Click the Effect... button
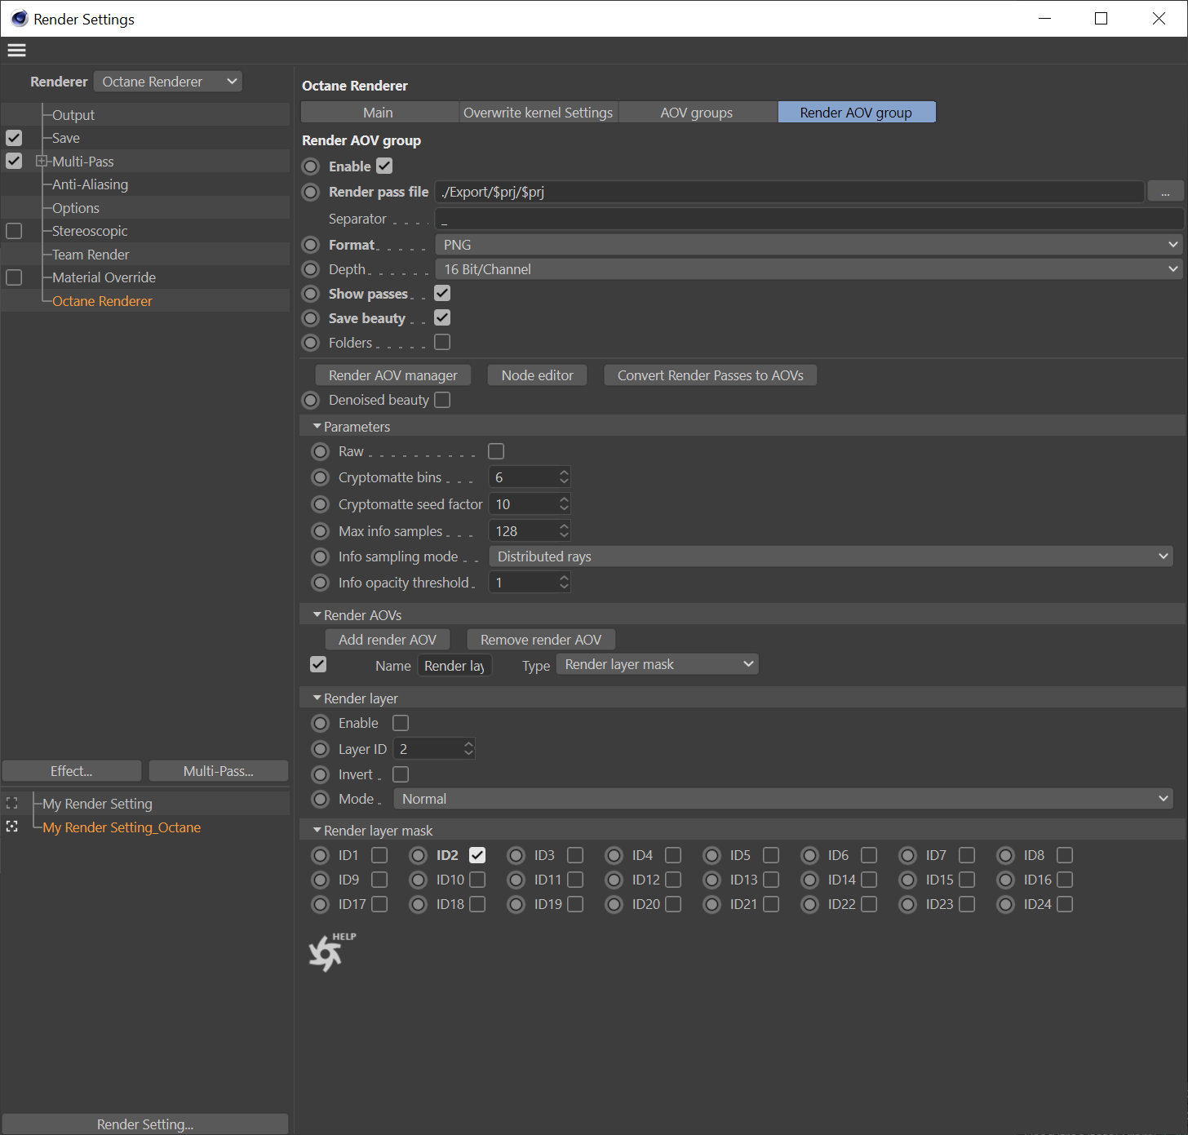This screenshot has height=1135, width=1188. [72, 771]
